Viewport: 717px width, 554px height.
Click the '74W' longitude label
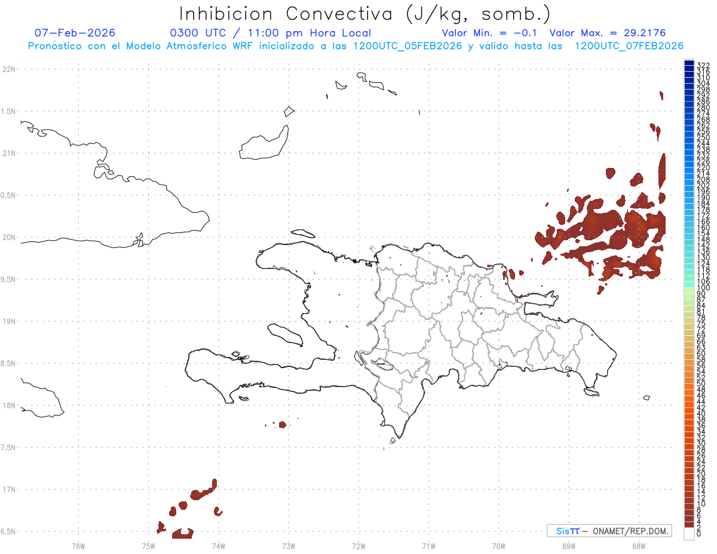(218, 546)
